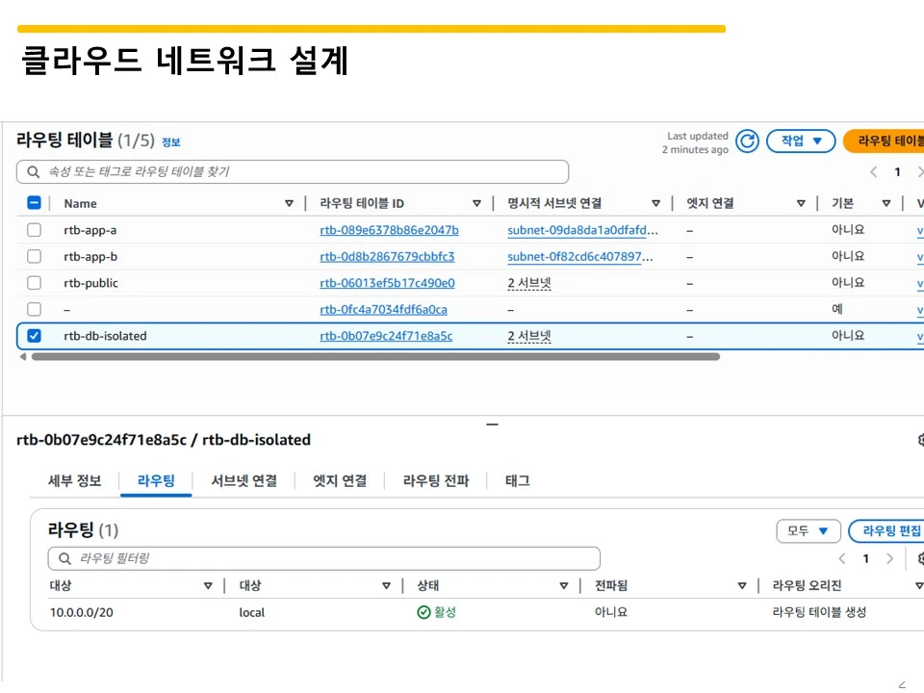Open link rtb-0fc4a7034fdf6a0ca
924x693 pixels.
[x=384, y=309]
